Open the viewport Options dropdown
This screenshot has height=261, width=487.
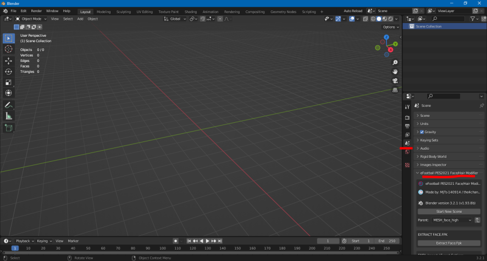click(x=391, y=27)
